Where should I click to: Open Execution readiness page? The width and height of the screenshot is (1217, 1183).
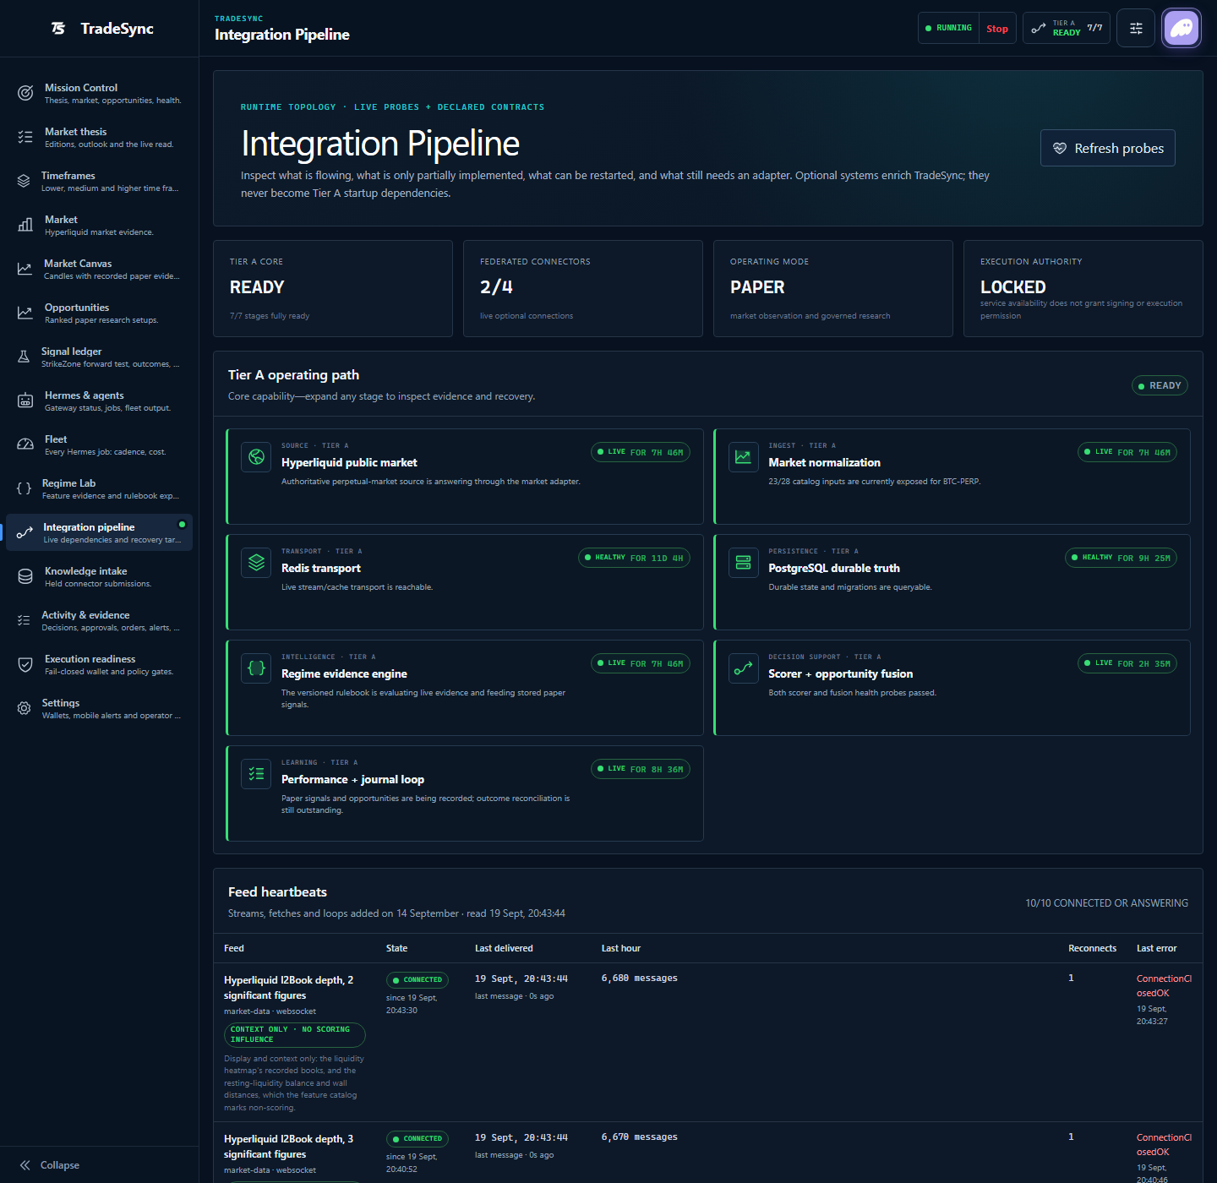99,664
